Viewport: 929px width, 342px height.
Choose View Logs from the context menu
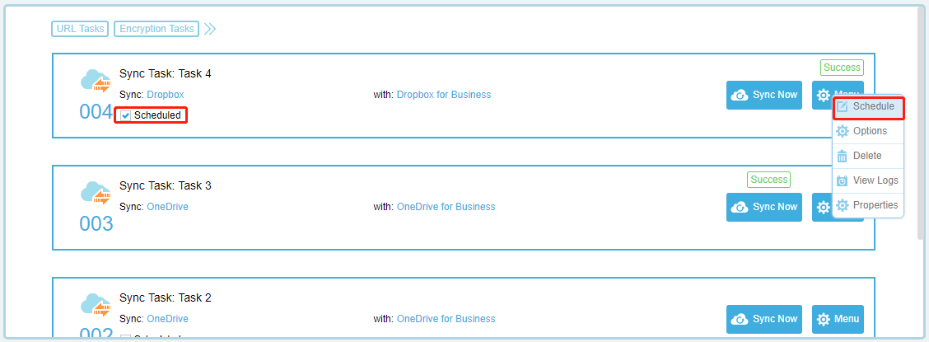[875, 180]
